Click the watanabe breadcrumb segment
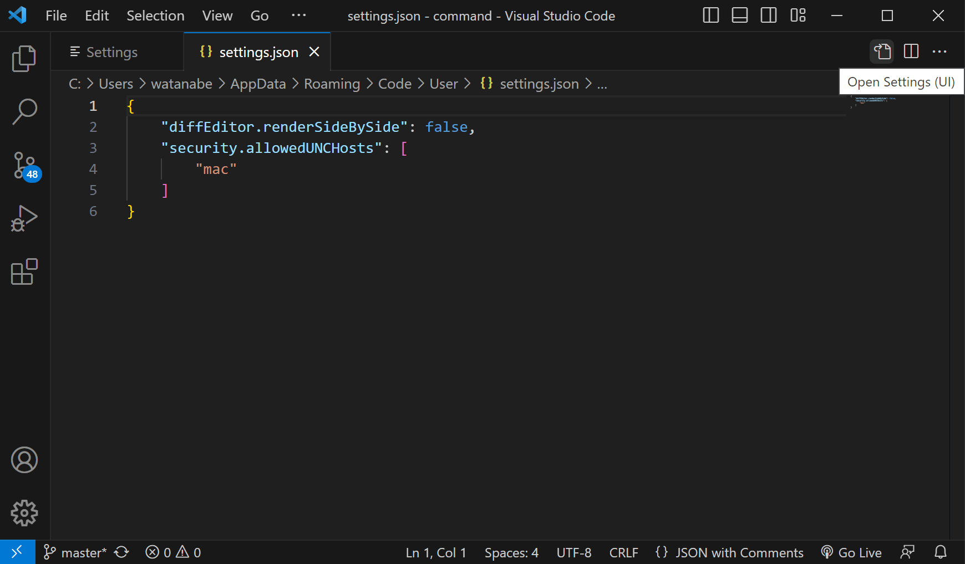Image resolution: width=965 pixels, height=564 pixels. pyautogui.click(x=181, y=84)
